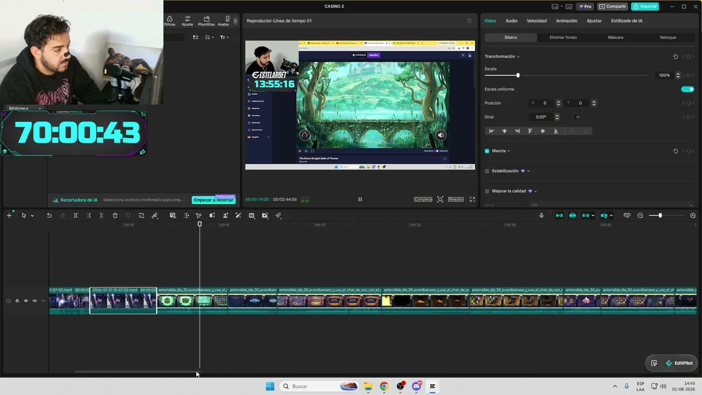Enable the Mejorar la calidad checkbox
702x395 pixels.
click(x=487, y=191)
